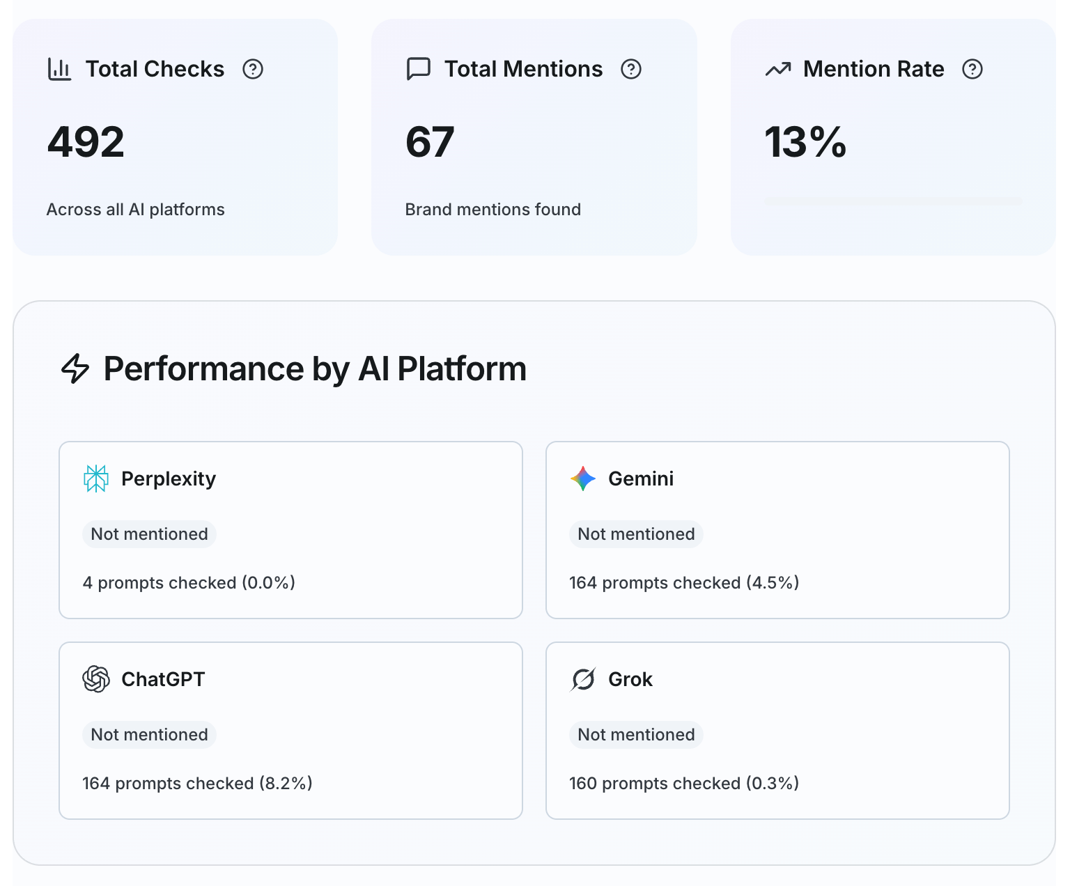Image resolution: width=1070 pixels, height=886 pixels.
Task: Click the 492 Total Checks value
Action: click(x=85, y=141)
